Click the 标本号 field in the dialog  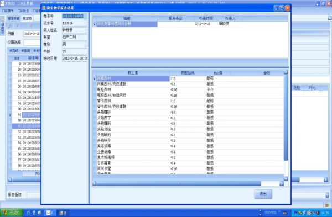[x=74, y=16]
